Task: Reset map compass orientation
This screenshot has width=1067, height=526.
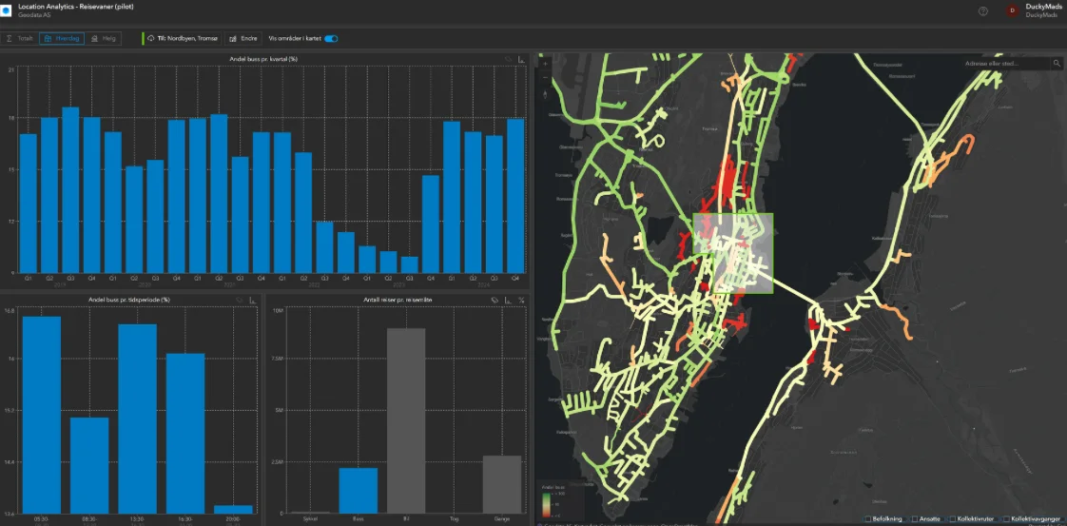Action: point(544,94)
